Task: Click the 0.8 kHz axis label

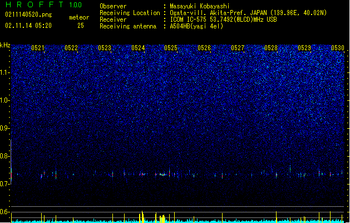Action: click(5, 156)
